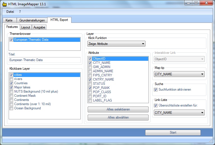Disable the Major lakes layer checkbox

(x=11, y=88)
